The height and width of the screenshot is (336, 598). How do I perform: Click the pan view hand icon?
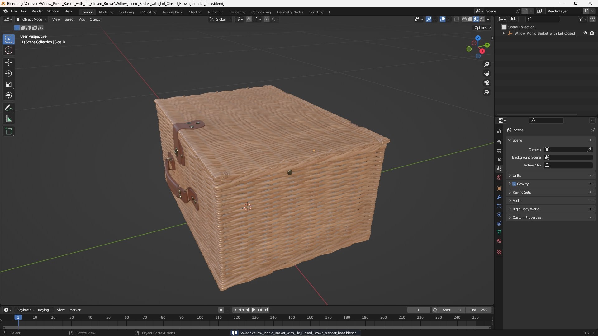pyautogui.click(x=487, y=73)
